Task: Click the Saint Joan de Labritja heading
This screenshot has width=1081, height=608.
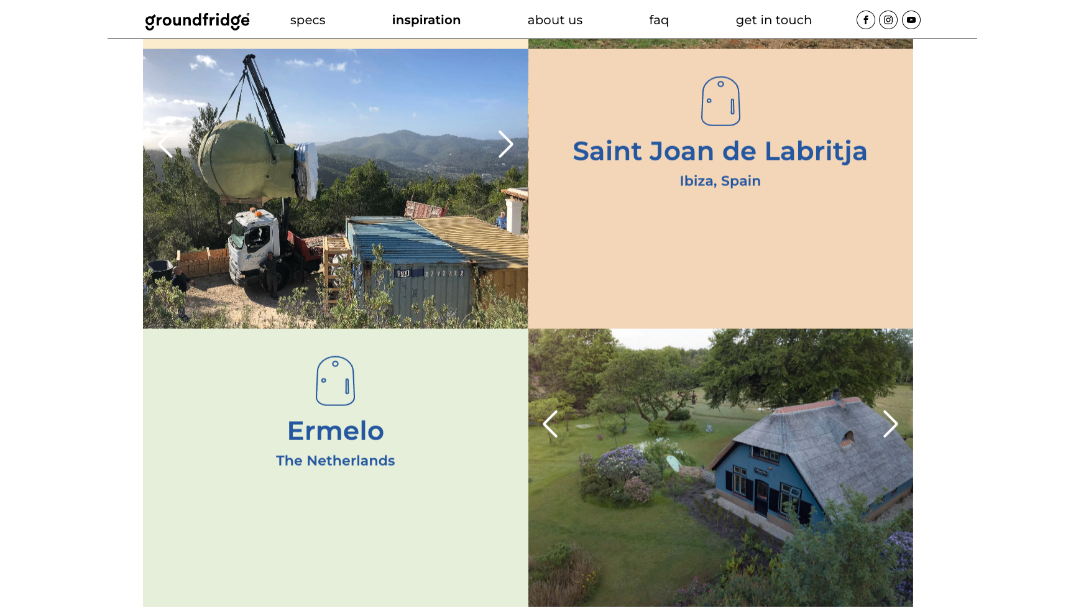Action: pyautogui.click(x=720, y=151)
